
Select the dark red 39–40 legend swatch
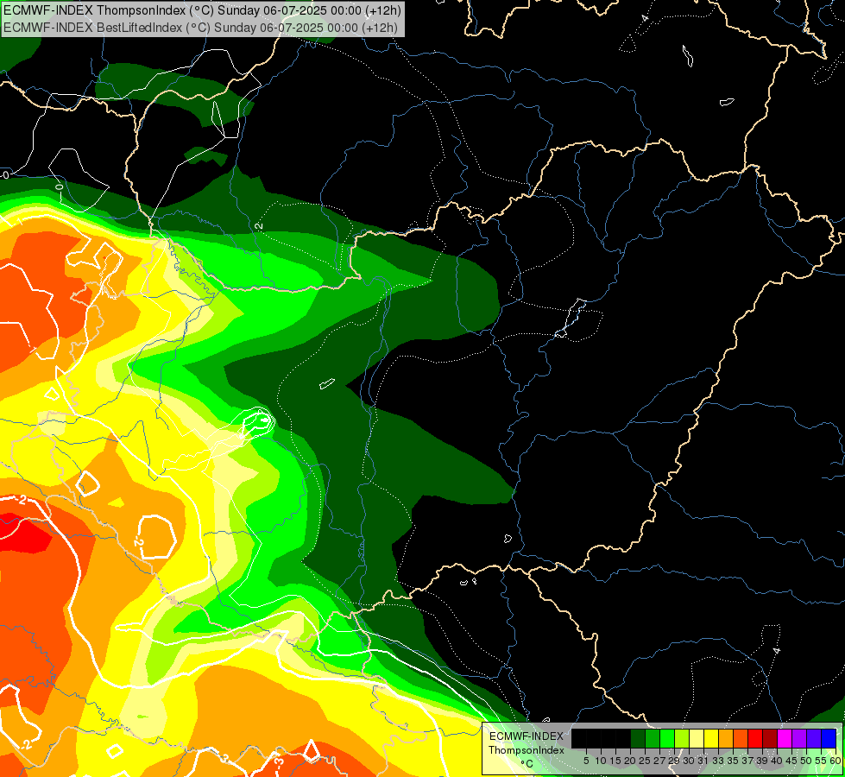pyautogui.click(x=770, y=739)
